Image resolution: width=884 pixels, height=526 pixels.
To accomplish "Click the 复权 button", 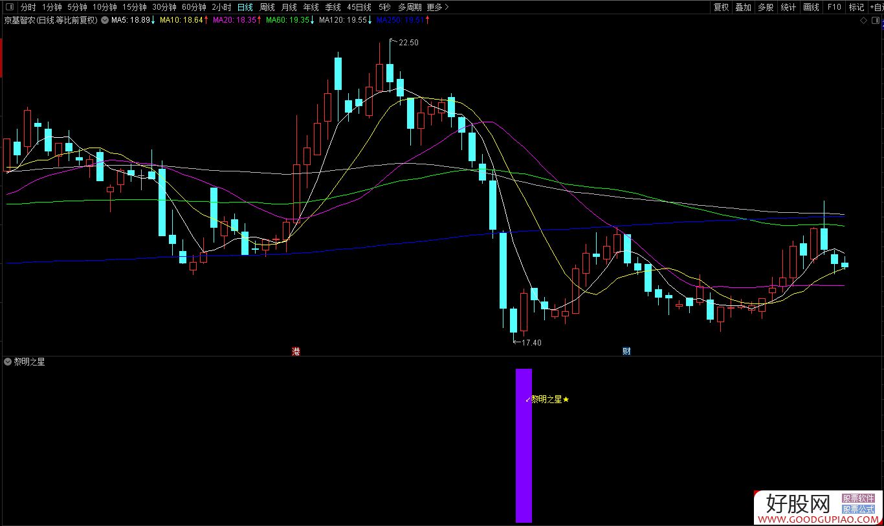I will coord(722,7).
